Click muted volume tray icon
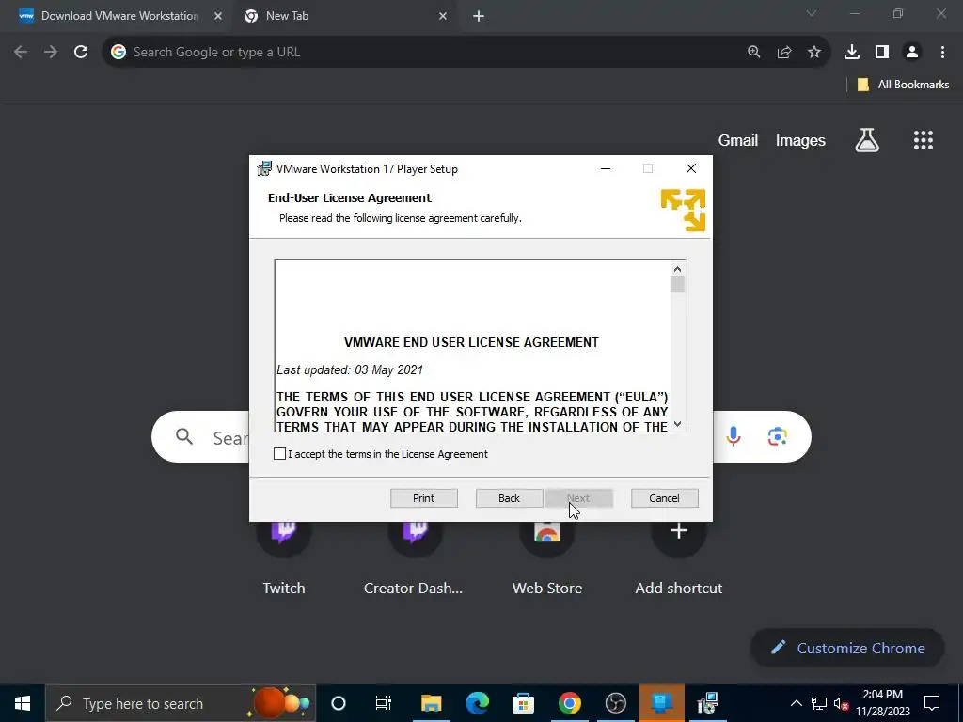The height and width of the screenshot is (722, 963). coord(842,703)
